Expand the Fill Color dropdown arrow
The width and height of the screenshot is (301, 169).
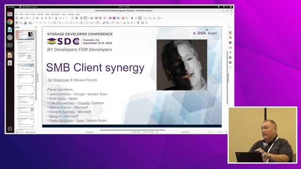click(x=33, y=23)
